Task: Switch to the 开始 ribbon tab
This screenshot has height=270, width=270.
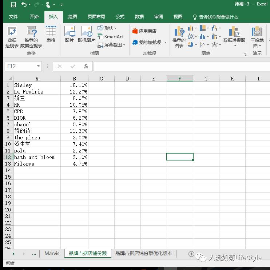Action: point(34,17)
